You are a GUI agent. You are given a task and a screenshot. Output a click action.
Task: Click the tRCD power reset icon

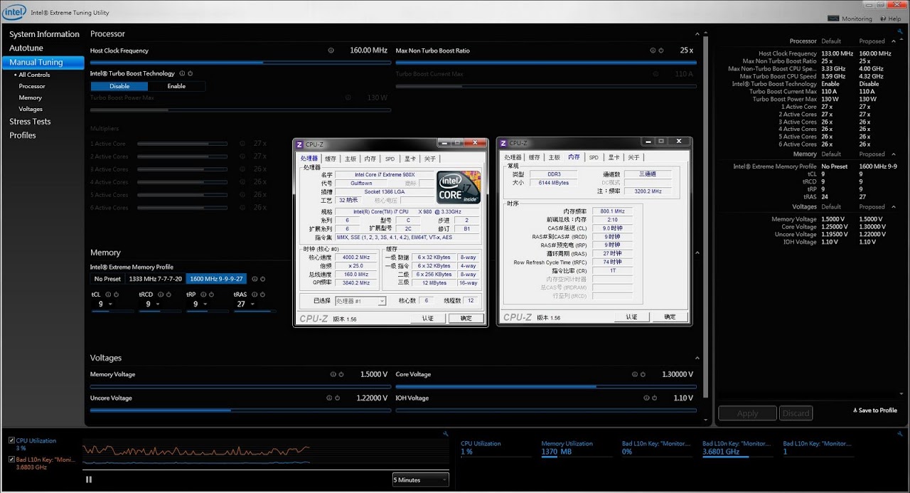click(169, 294)
